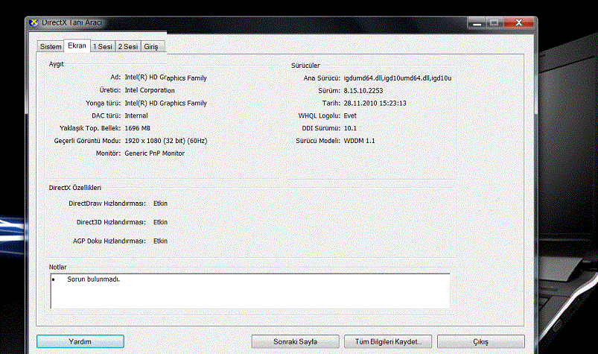Click the Sonraki Sayfa button
598x354 pixels.
295,342
